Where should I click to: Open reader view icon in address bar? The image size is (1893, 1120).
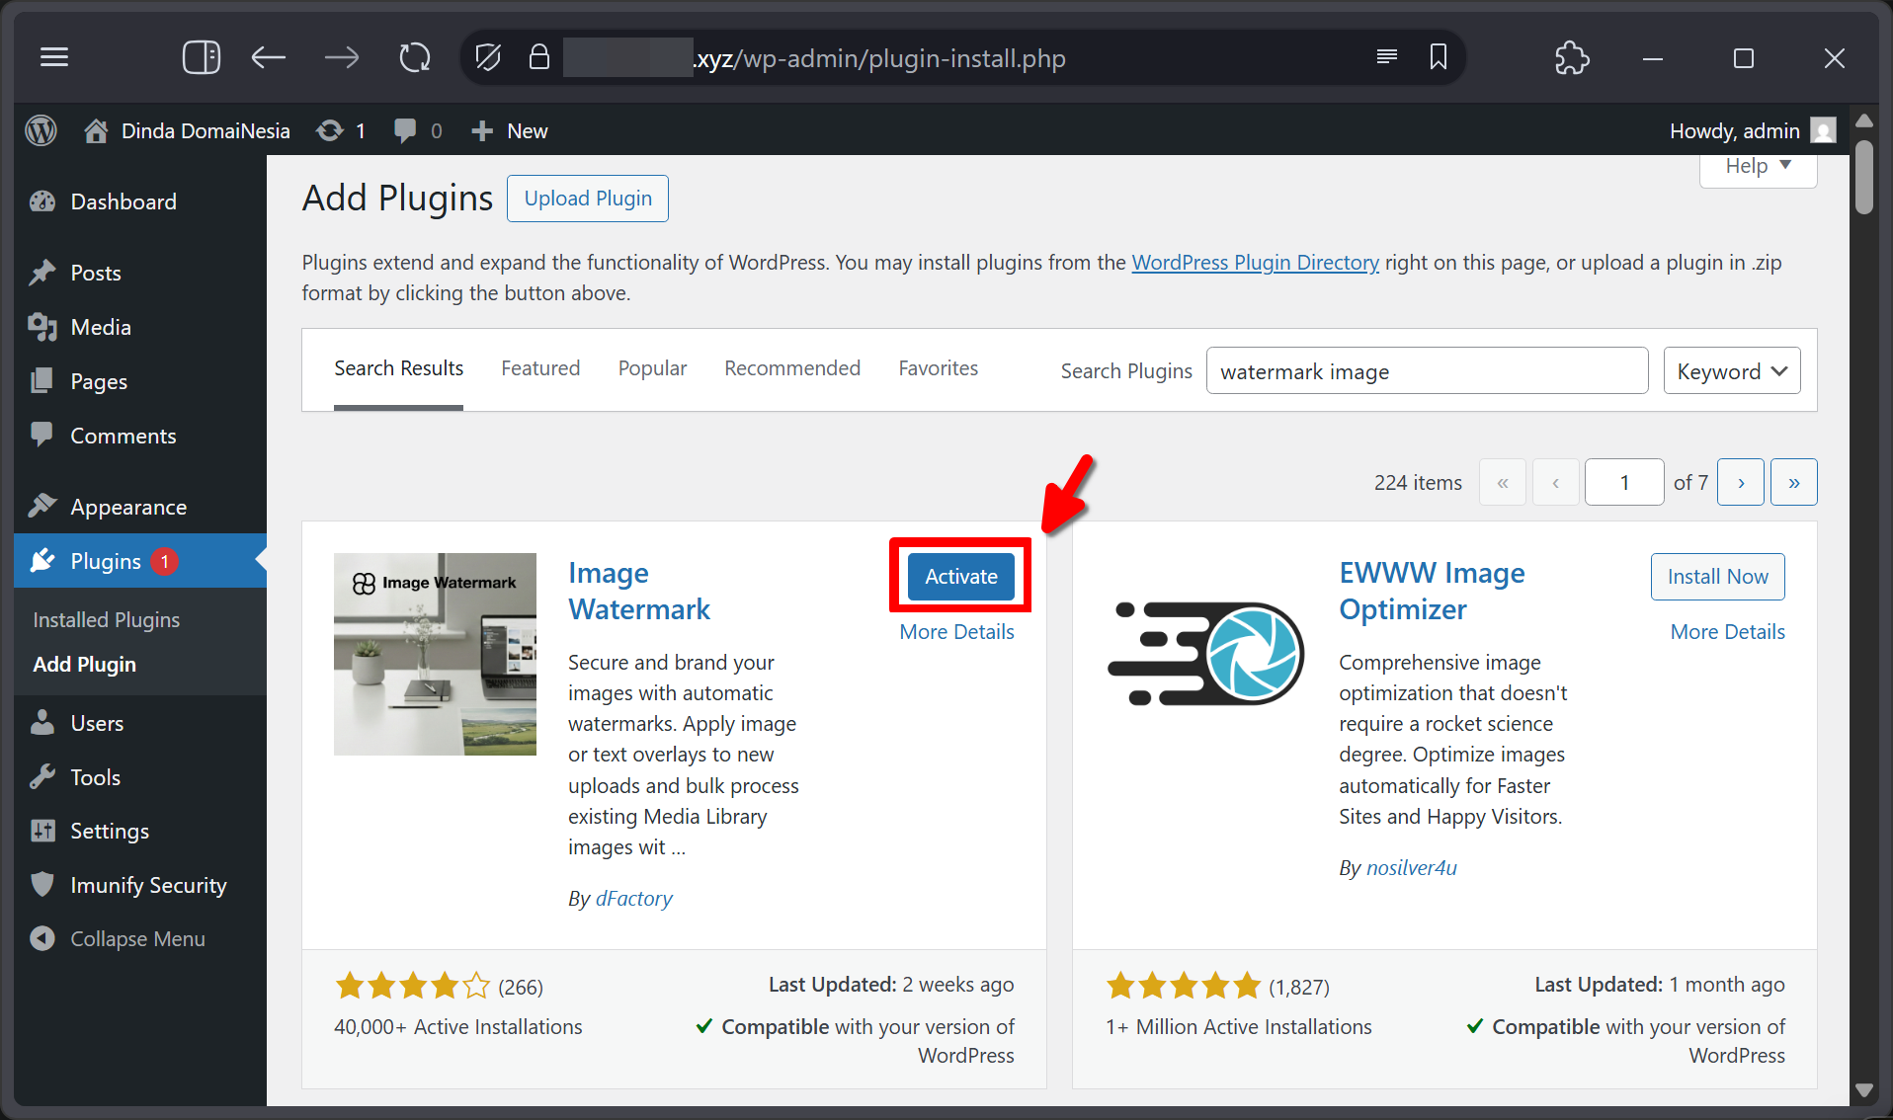click(1387, 57)
